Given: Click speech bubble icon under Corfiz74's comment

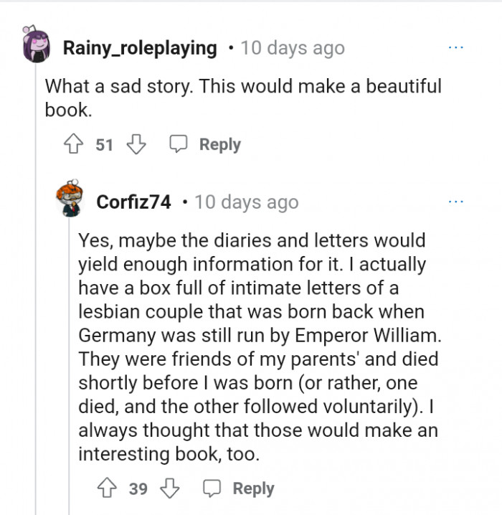Looking at the screenshot, I should point(212,489).
